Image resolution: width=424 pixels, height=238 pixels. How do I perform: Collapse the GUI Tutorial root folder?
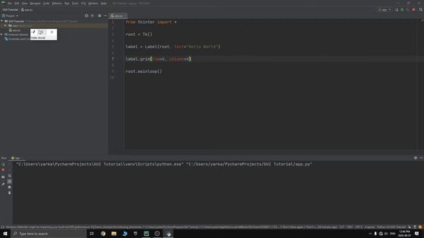(x=2, y=21)
